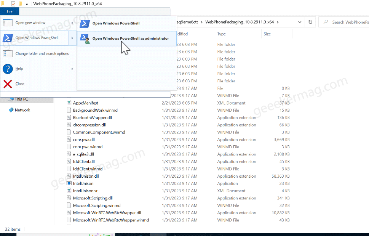Click the New folder icon in title bar

pyautogui.click(x=21, y=4)
